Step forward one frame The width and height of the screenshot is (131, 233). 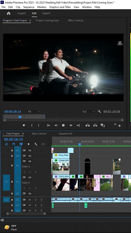[71, 126]
